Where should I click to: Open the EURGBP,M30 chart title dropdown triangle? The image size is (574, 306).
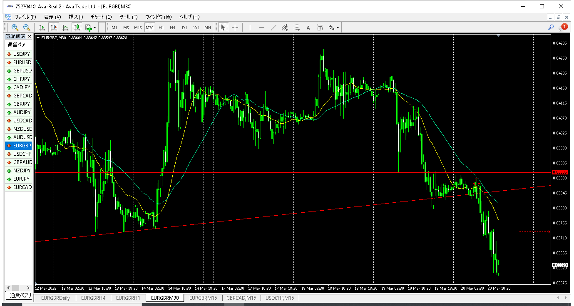38,37
